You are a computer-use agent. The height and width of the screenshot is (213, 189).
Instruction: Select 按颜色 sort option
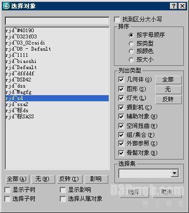pos(131,51)
